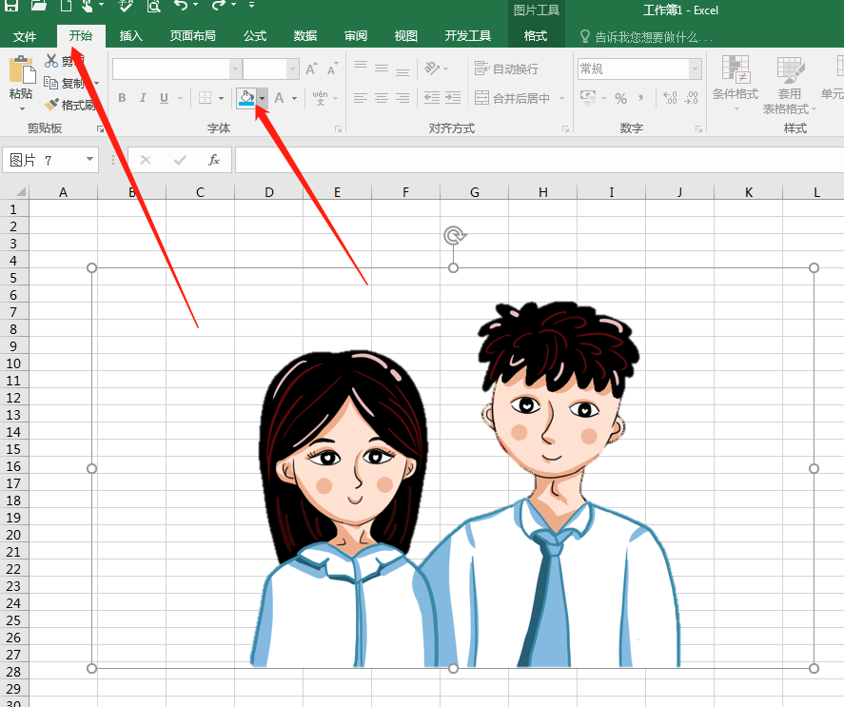This screenshot has height=707, width=844.
Task: Open the Alignment group dialog launcher
Action: click(x=565, y=128)
